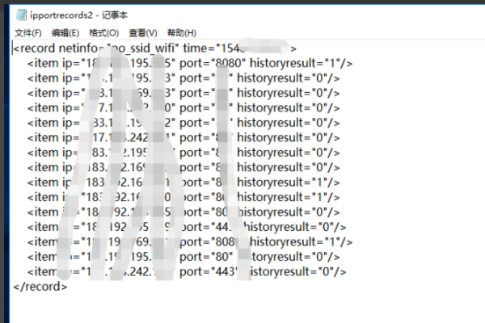Viewport: 485px width, 323px height.
Task: Open the 查看(V) menu
Action: 143,33
